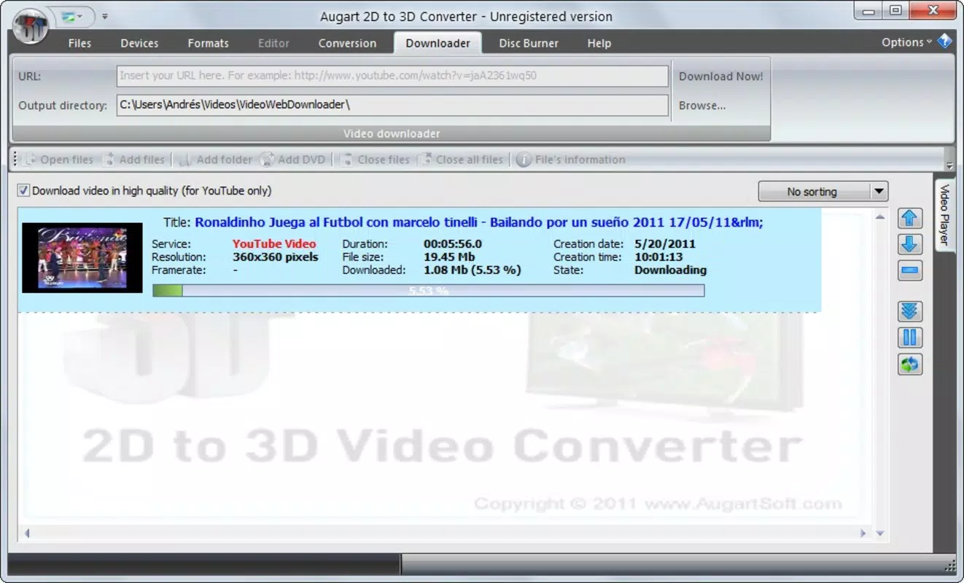This screenshot has width=964, height=583.
Task: Select the grayed Editor tab
Action: 273,43
